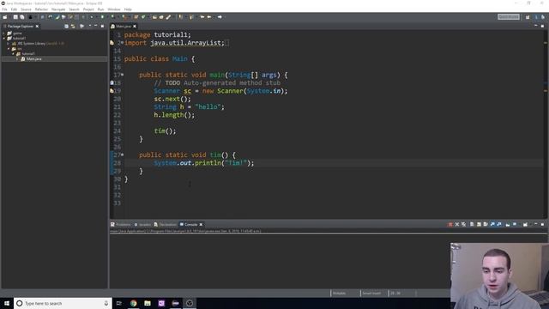The height and width of the screenshot is (309, 549).
Task: Maximize the Package Explorer panel
Action: 102,27
